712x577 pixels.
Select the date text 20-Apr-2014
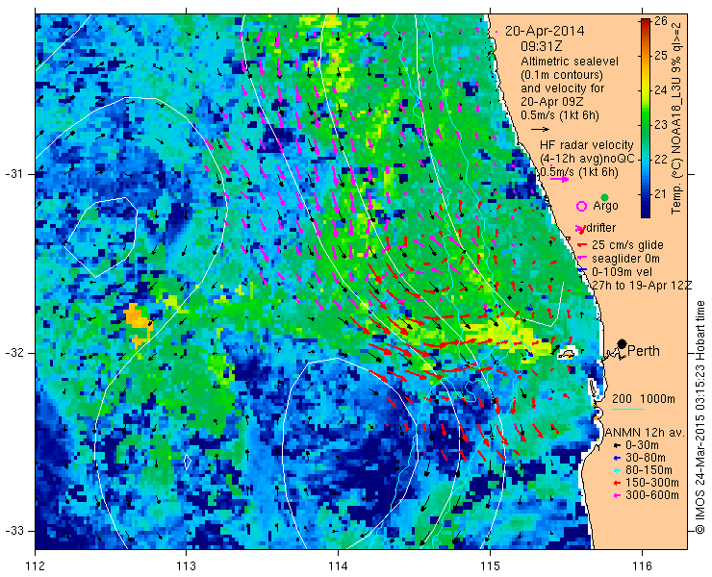point(545,32)
